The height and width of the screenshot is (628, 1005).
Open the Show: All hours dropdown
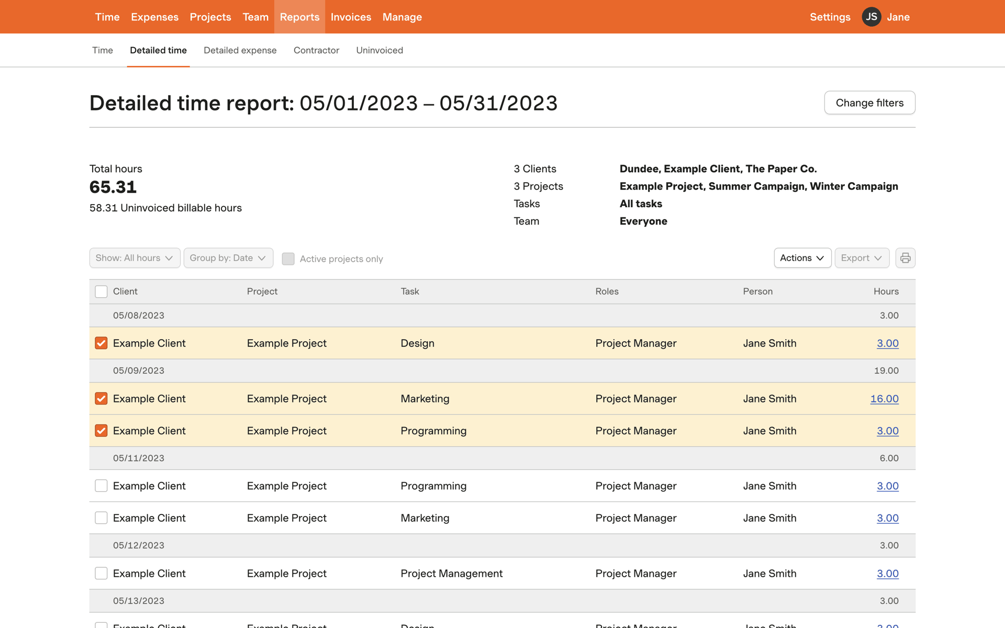(x=135, y=258)
